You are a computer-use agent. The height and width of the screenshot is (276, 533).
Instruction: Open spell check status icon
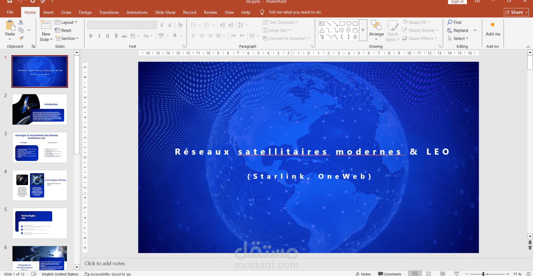(34, 274)
